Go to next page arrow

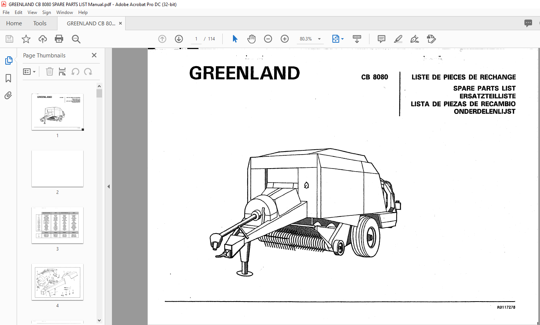179,39
